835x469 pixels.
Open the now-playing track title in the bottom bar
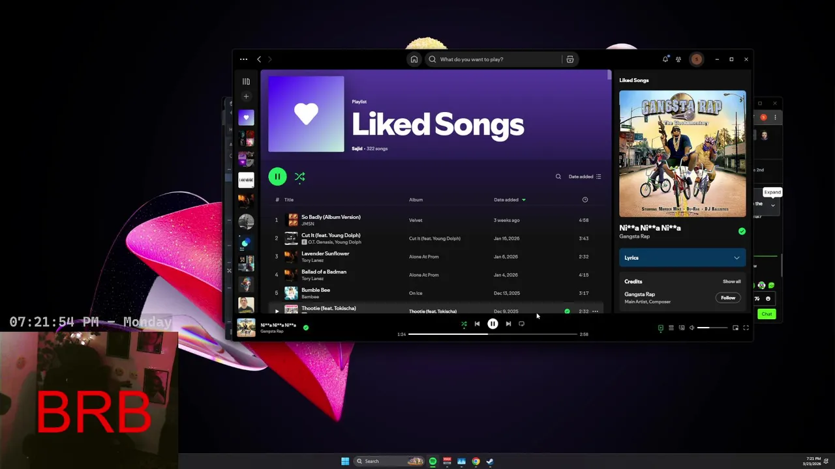(278, 325)
